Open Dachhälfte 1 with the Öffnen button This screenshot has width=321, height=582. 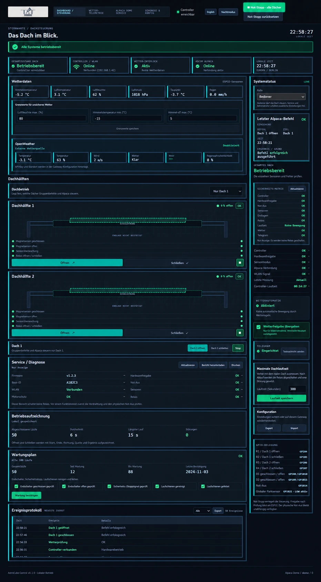(67, 263)
